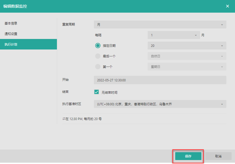The height and width of the screenshot is (164, 235).
Task: Select the 指定日期 radio button
Action: [x=98, y=46]
